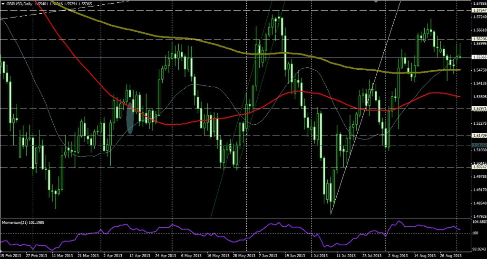
Task: Click the Momentum(21) indicator label
Action: 21,222
